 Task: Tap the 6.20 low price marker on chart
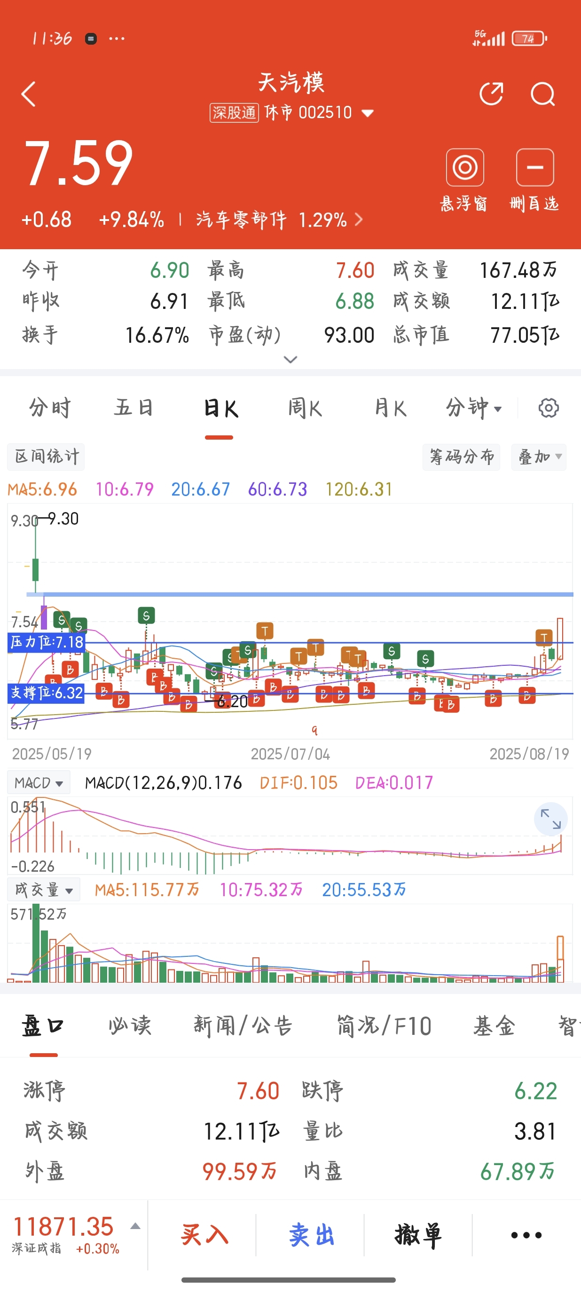232,701
